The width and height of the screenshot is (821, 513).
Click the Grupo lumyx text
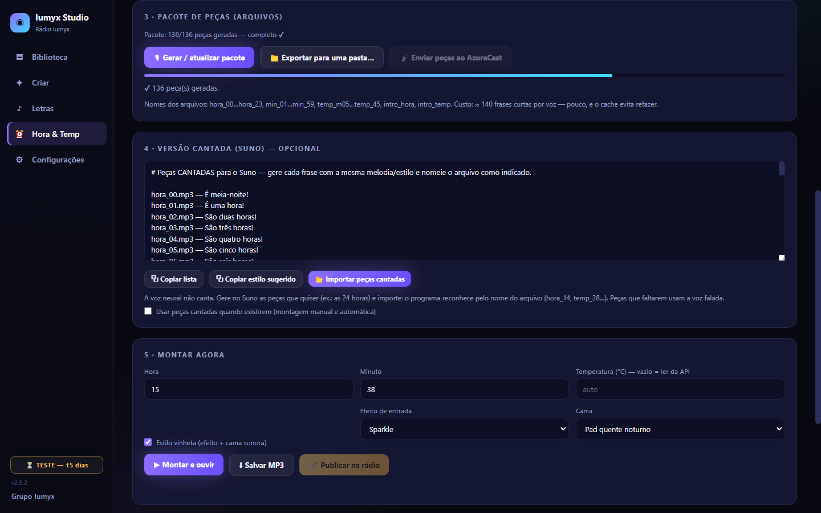point(33,496)
